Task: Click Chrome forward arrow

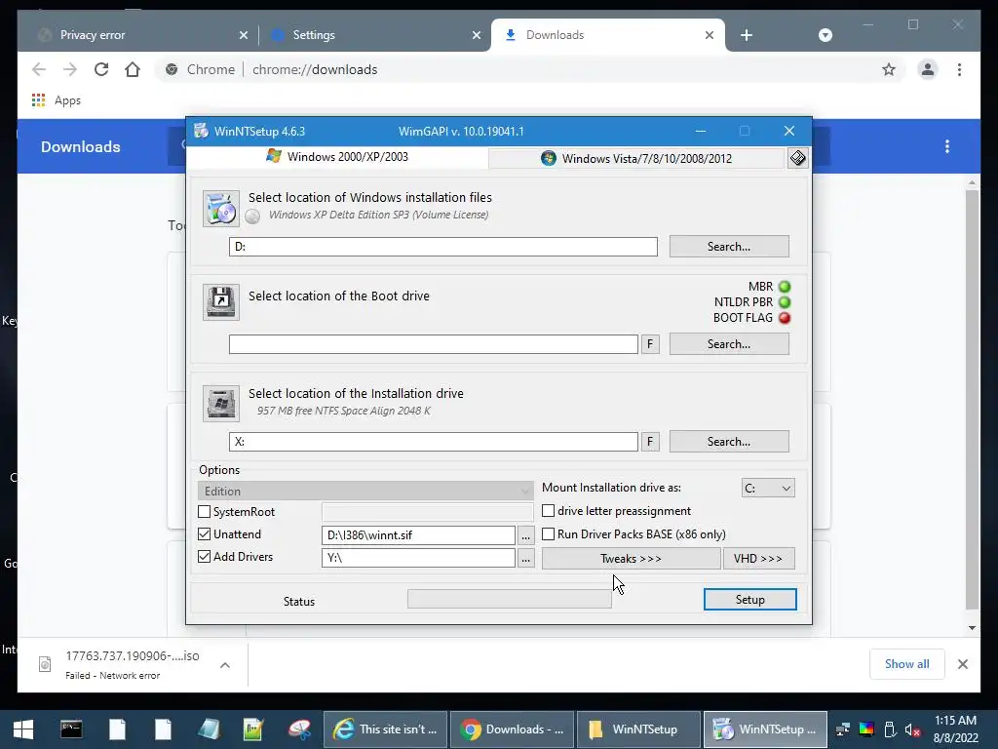Action: tap(70, 69)
